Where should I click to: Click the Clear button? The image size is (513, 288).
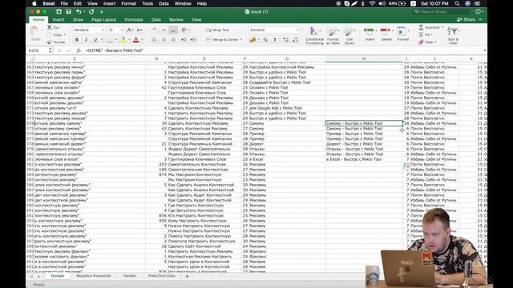tap(426, 42)
